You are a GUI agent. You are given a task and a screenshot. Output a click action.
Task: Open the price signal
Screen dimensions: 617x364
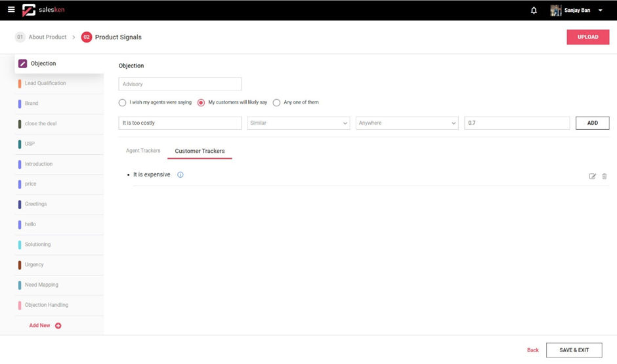[60, 184]
